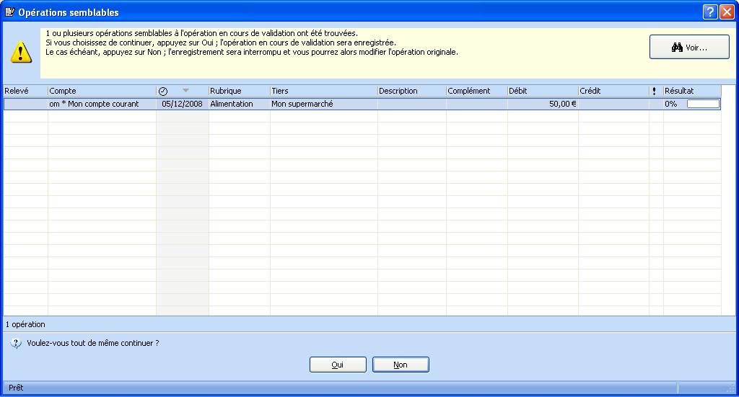Screen dimensions: 739x397
Task: Sort by the Compte column header
Action: point(101,92)
